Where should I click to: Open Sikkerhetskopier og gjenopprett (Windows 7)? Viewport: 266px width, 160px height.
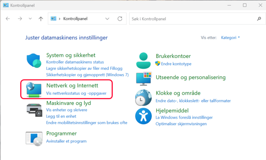click(87, 75)
